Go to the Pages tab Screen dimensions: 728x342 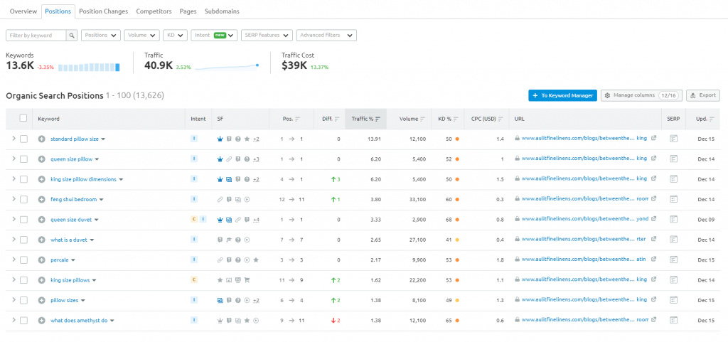point(188,11)
